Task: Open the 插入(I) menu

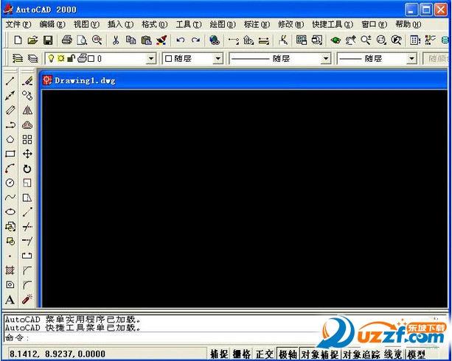Action: [x=120, y=24]
